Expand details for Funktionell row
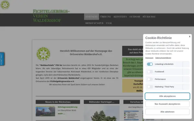 [x=186, y=72]
